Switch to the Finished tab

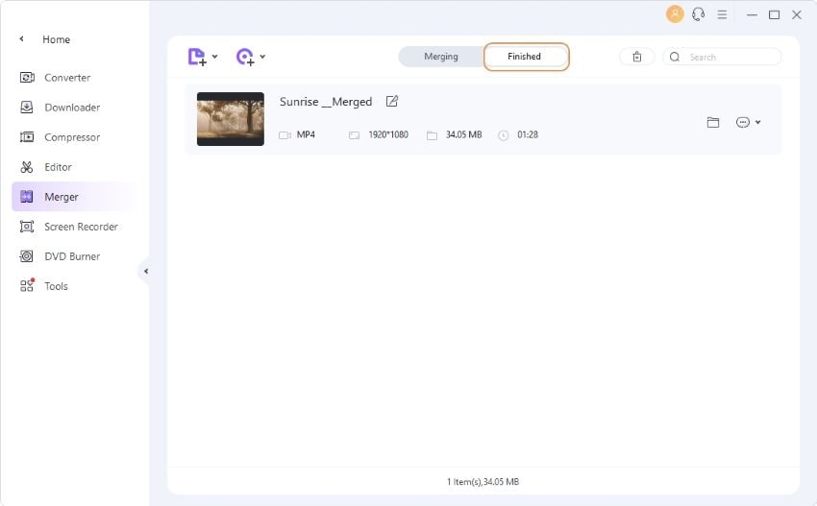(525, 57)
